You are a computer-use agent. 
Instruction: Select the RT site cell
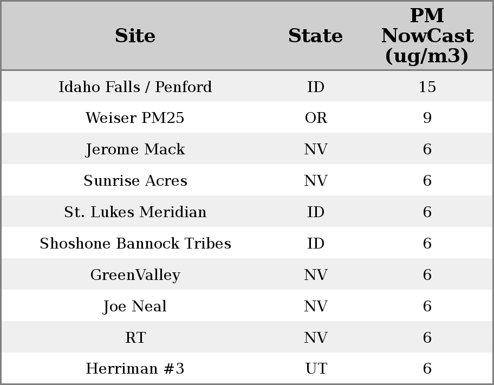[x=135, y=338]
